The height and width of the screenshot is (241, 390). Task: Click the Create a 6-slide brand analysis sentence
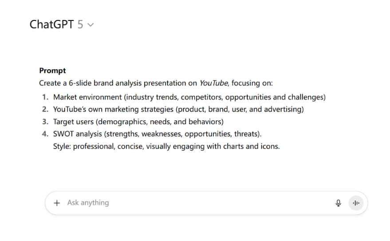point(156,83)
